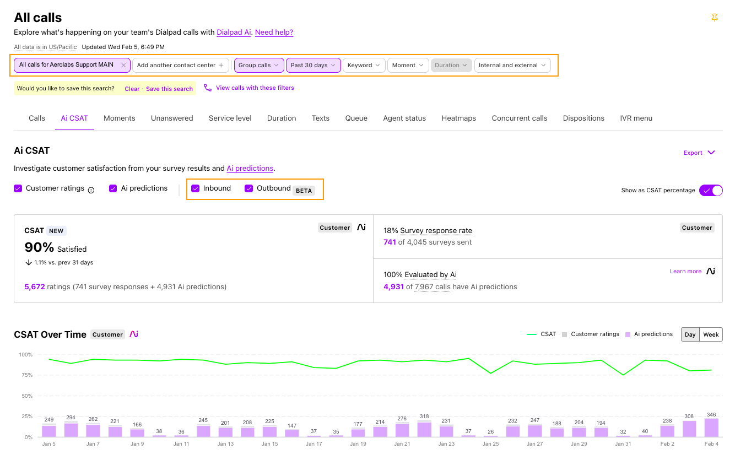The image size is (735, 465).
Task: Click the chart bar labeled 294
Action: [x=71, y=429]
